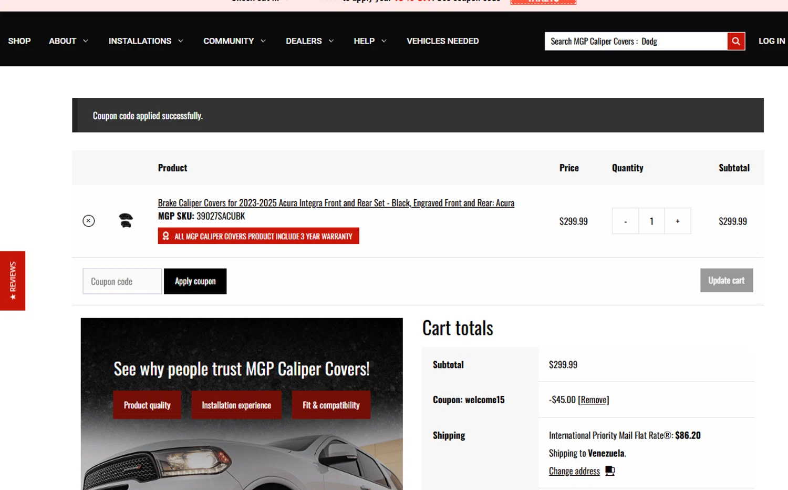This screenshot has height=490, width=788.
Task: Click the -$45.00 coupon discount amount
Action: 562,400
